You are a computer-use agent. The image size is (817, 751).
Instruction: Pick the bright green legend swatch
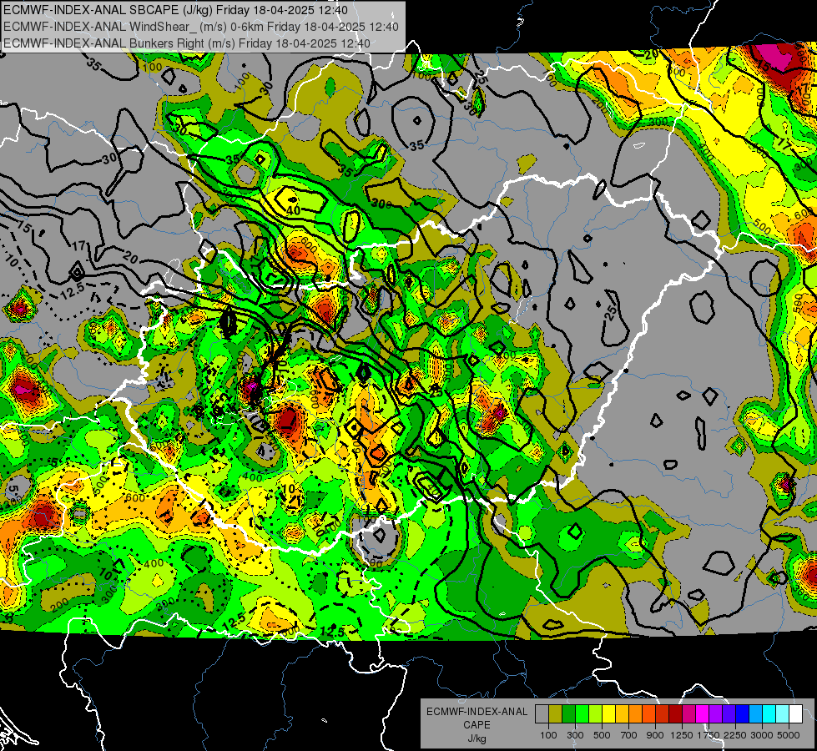582,714
